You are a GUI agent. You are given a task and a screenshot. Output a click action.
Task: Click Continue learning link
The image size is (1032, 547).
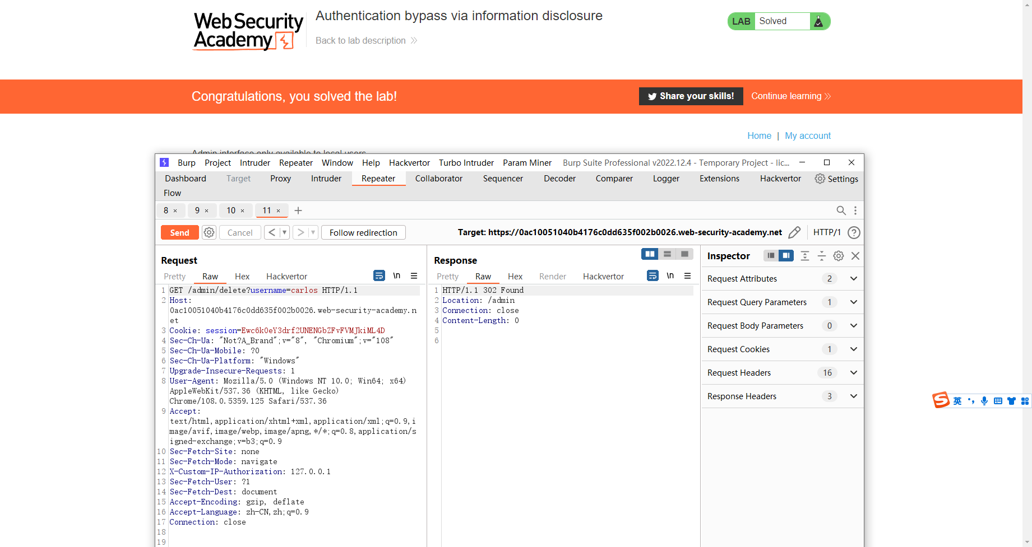pos(791,96)
